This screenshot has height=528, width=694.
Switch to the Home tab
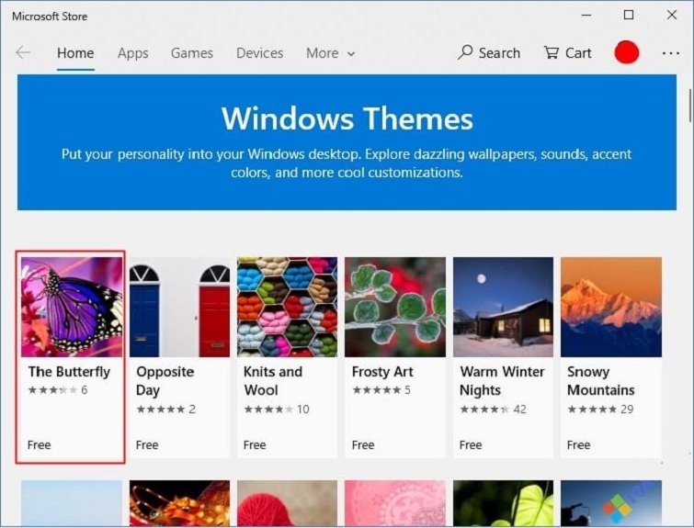click(75, 53)
